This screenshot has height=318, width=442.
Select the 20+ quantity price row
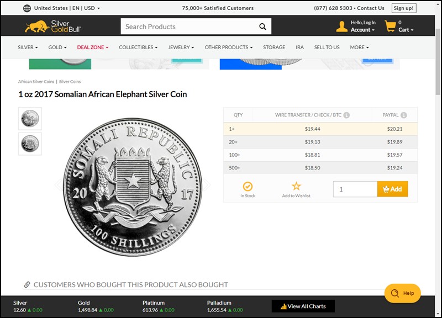320,142
